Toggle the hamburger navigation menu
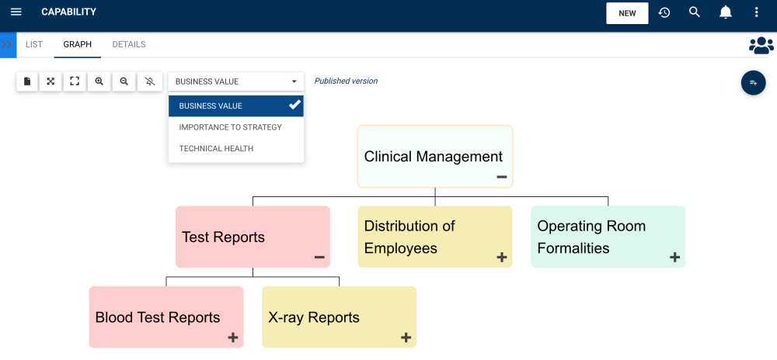777x360 pixels. click(16, 12)
